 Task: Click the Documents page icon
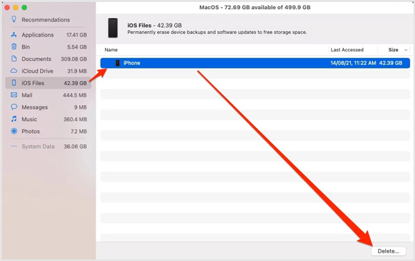14,59
